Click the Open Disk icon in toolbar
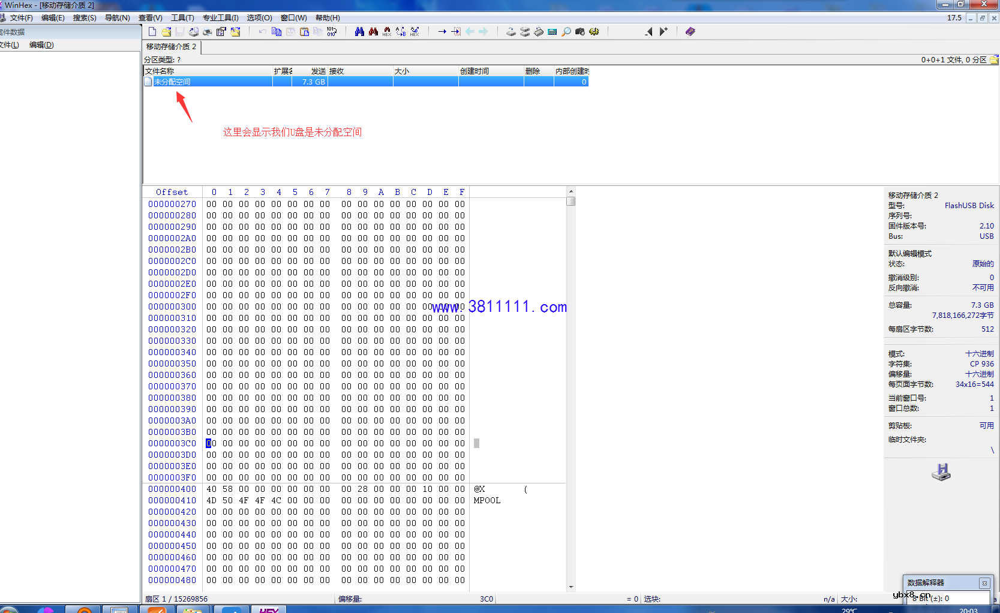The image size is (1000, 613). pos(511,32)
